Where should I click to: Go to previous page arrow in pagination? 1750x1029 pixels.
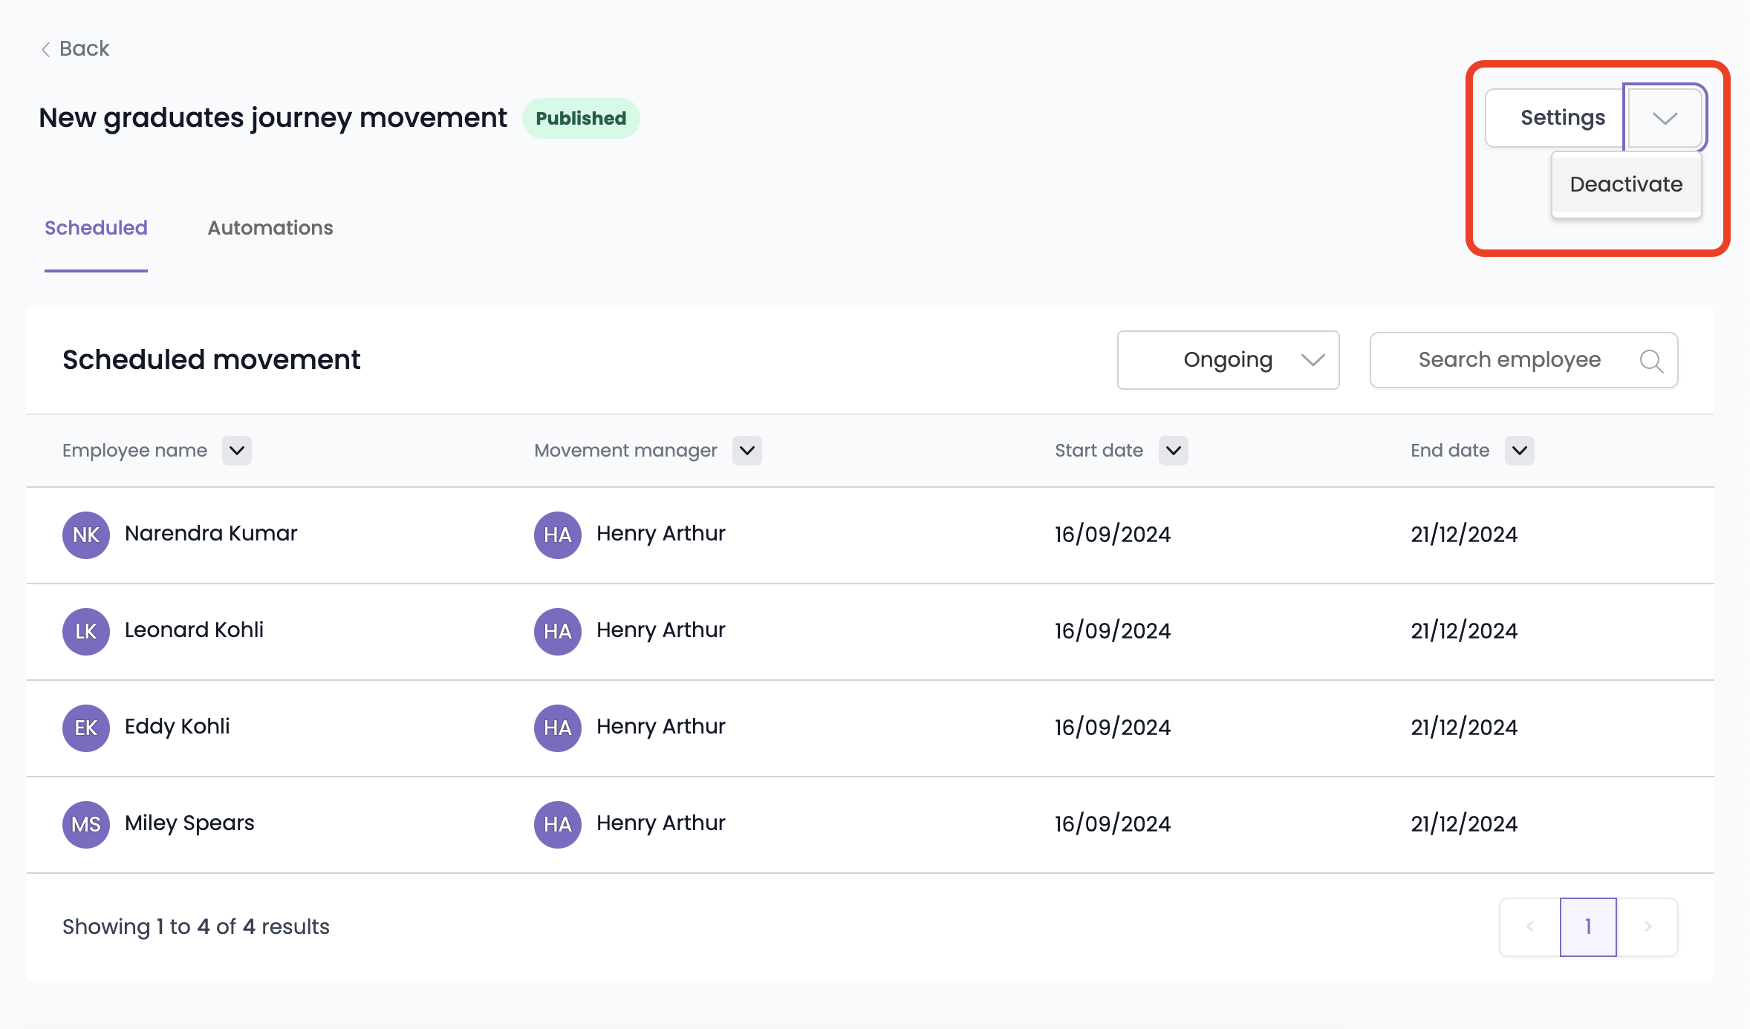1530,927
